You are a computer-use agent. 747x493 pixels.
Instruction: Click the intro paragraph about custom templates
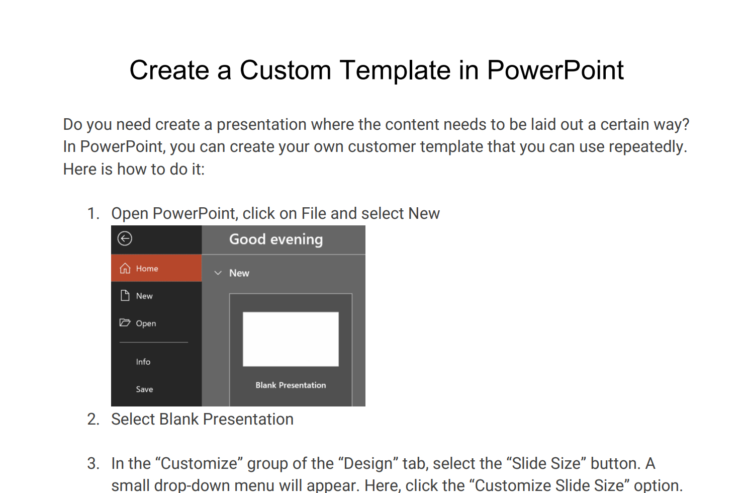coord(375,146)
